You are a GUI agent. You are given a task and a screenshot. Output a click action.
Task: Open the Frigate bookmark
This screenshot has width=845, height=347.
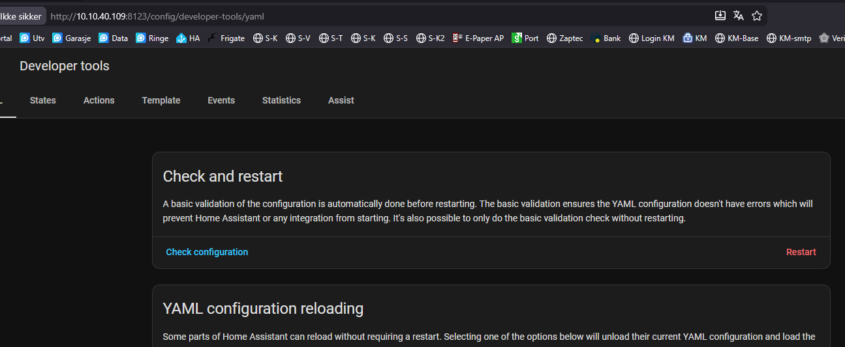pos(226,38)
